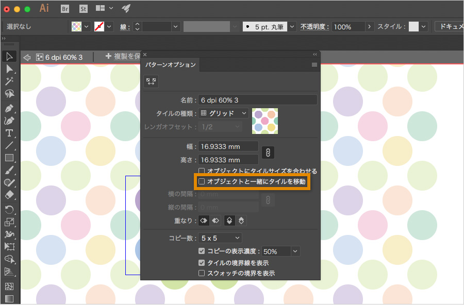
Task: Select the Direct Selection tool
Action: [9, 69]
